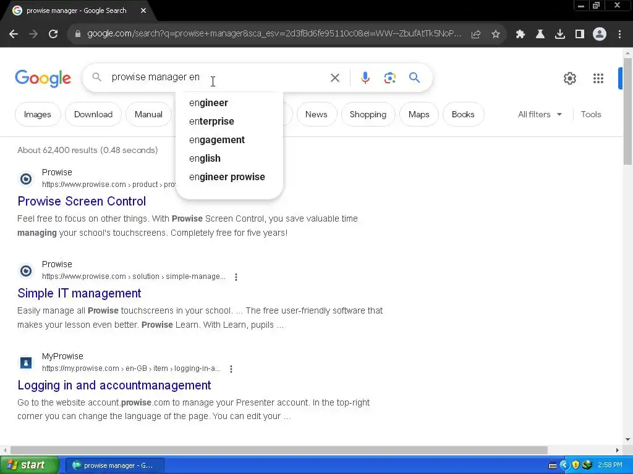Image resolution: width=633 pixels, height=474 pixels.
Task: Toggle the side panel icon
Action: (x=580, y=35)
